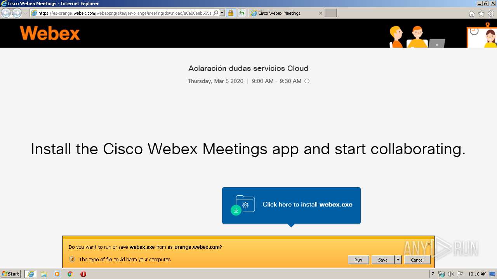Click the meeting title Aclaración dudas servicios Cloud
This screenshot has height=279, width=497.
click(248, 69)
